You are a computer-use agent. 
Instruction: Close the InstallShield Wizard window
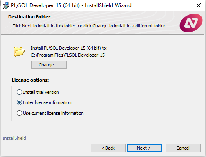tap(199, 5)
